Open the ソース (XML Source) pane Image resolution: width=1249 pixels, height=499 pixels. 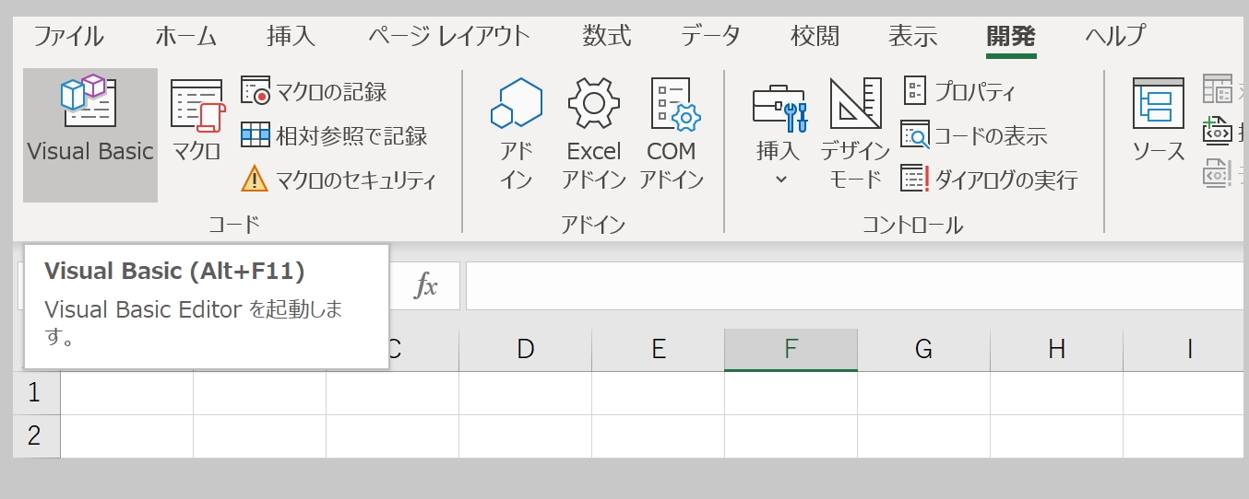[1159, 121]
